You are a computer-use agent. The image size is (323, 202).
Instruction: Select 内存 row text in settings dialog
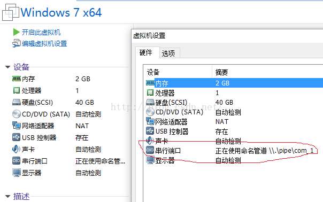(162, 83)
